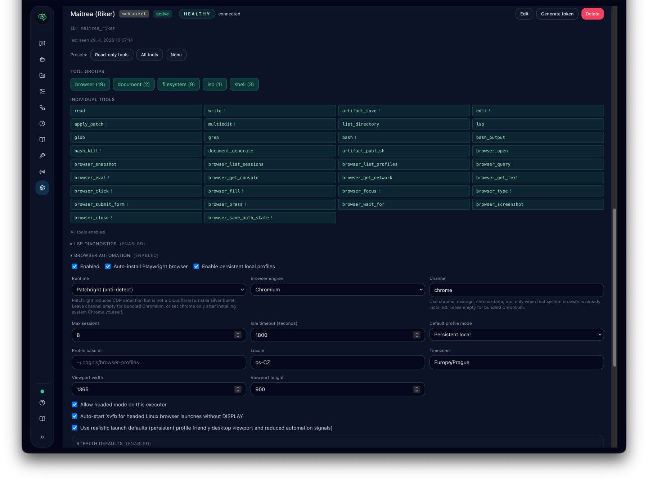Apply the Read-only tools preset

point(112,55)
